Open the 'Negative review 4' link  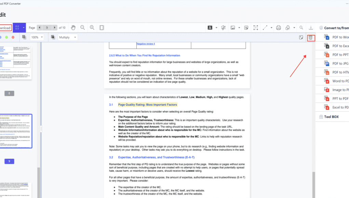146,44
